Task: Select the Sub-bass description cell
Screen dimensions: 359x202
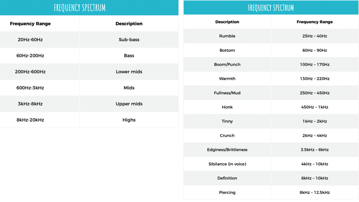Action: tap(129, 40)
